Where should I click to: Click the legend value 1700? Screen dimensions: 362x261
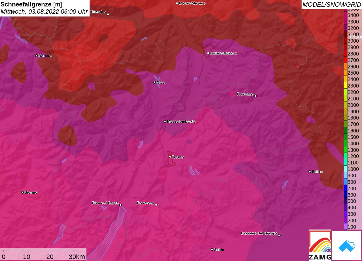[353, 124]
